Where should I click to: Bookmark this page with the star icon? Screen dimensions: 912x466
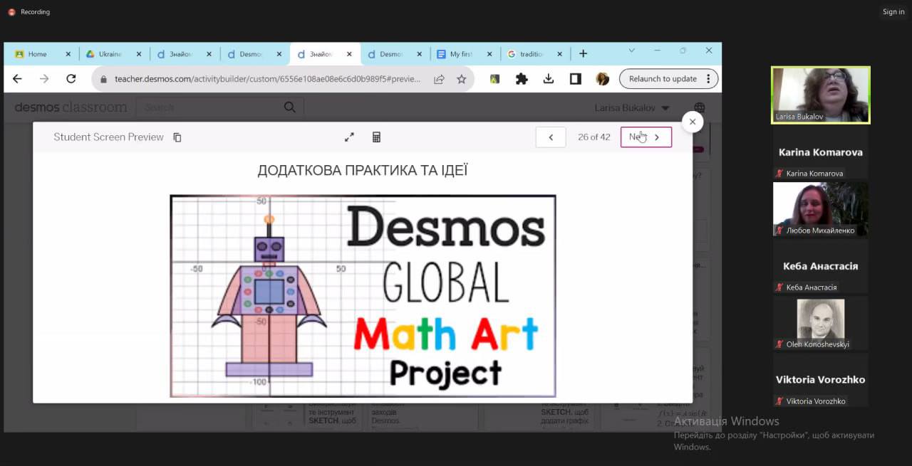[x=462, y=79]
